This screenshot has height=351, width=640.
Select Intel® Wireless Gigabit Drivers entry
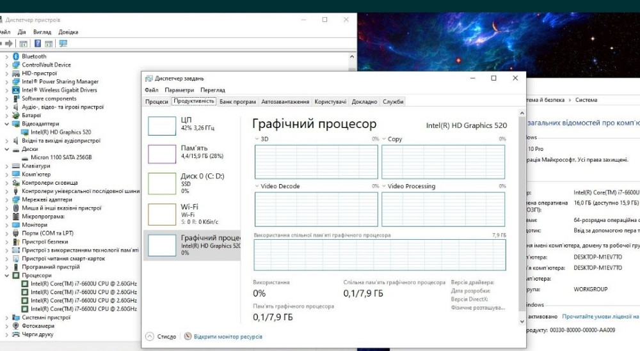[59, 90]
